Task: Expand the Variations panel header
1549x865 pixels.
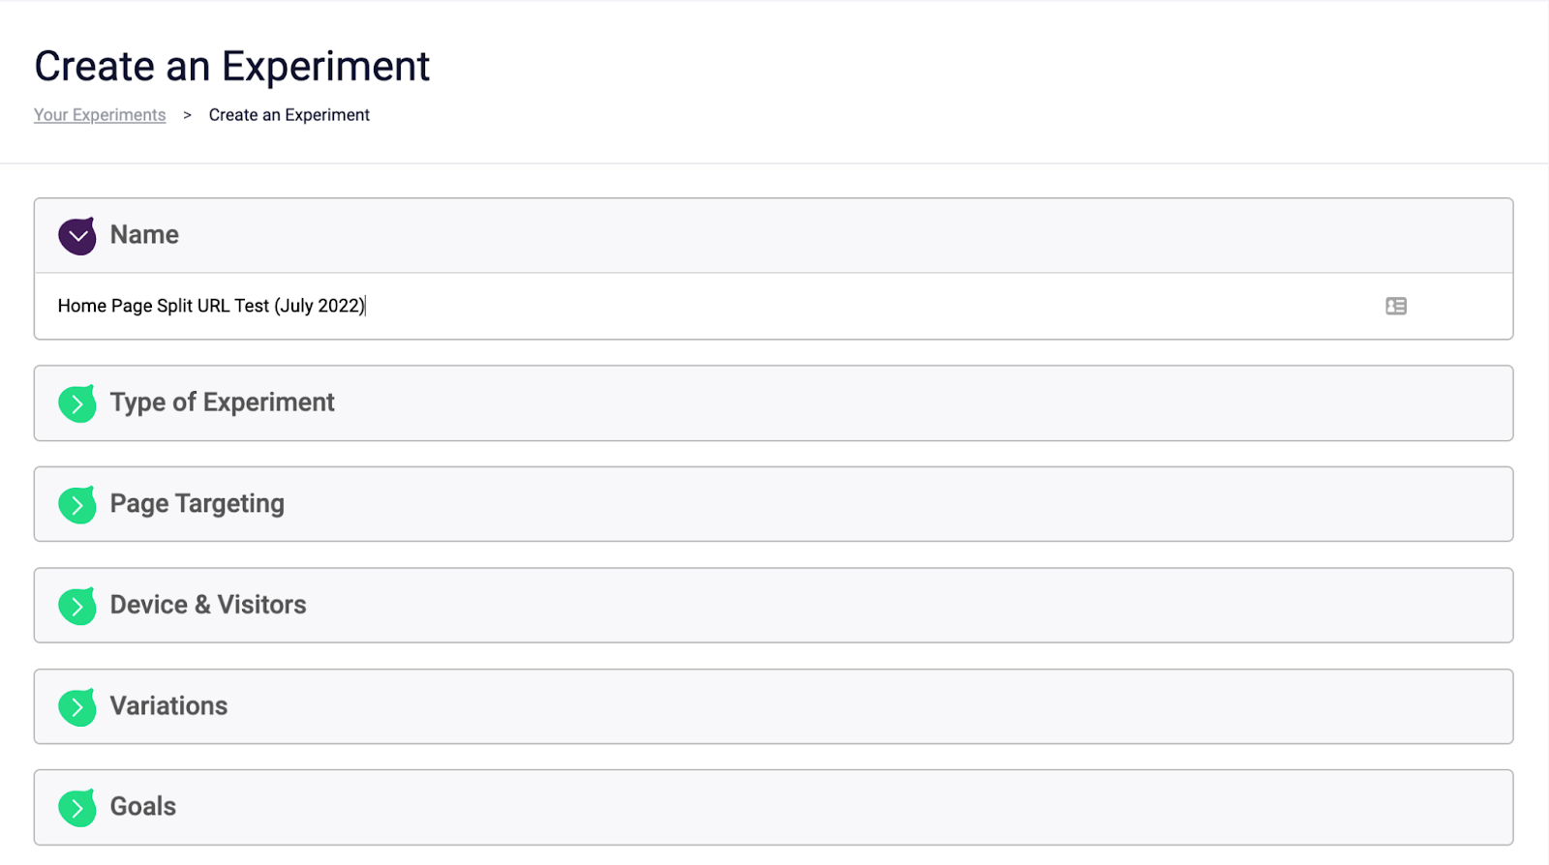Action: (x=774, y=706)
